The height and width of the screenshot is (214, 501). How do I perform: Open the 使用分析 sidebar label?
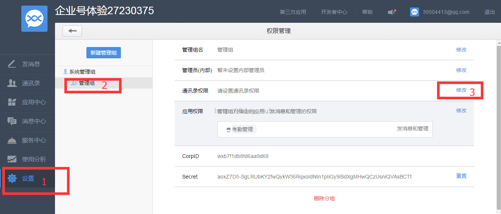pos(34,159)
